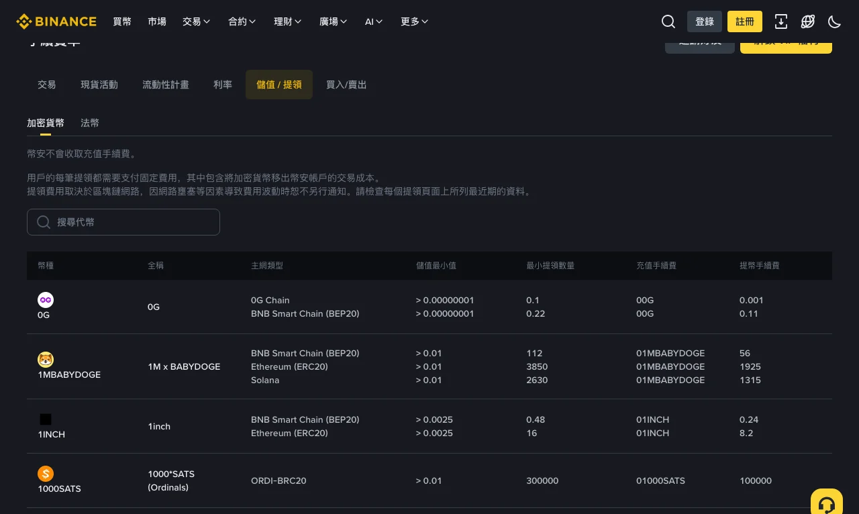The width and height of the screenshot is (859, 514).
Task: Open the search magnifier in header
Action: point(668,21)
